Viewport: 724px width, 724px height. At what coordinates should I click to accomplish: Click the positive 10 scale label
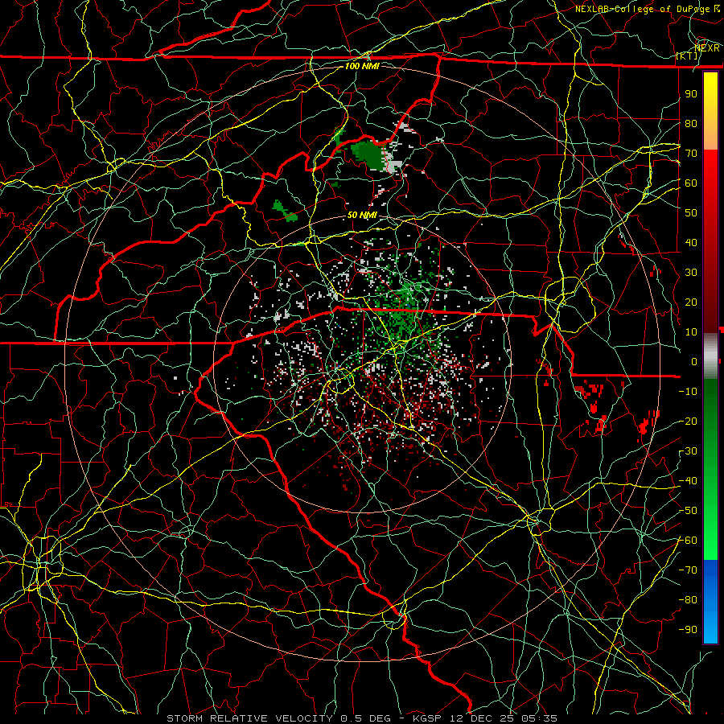coord(691,332)
